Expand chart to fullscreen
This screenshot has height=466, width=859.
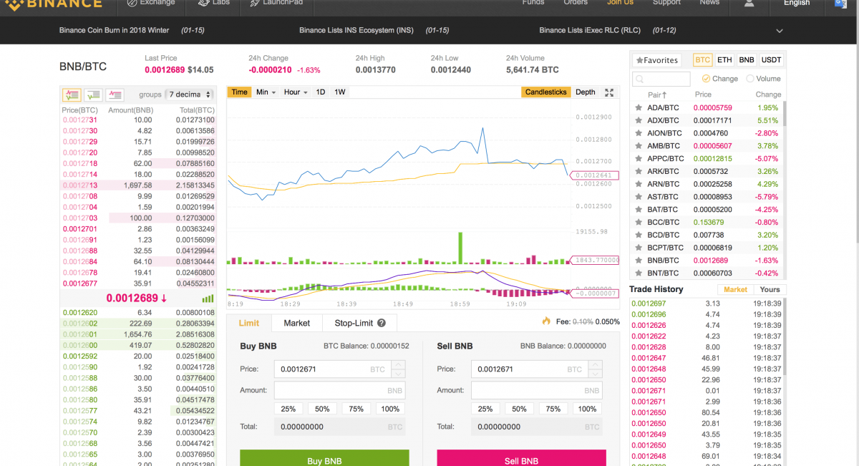click(x=609, y=92)
